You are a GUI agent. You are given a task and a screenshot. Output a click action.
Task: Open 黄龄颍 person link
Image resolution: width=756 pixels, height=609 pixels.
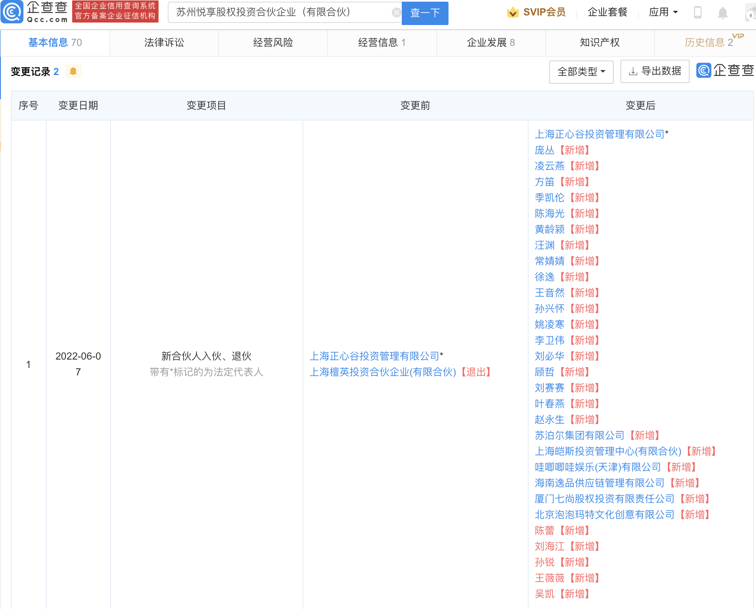tap(549, 229)
